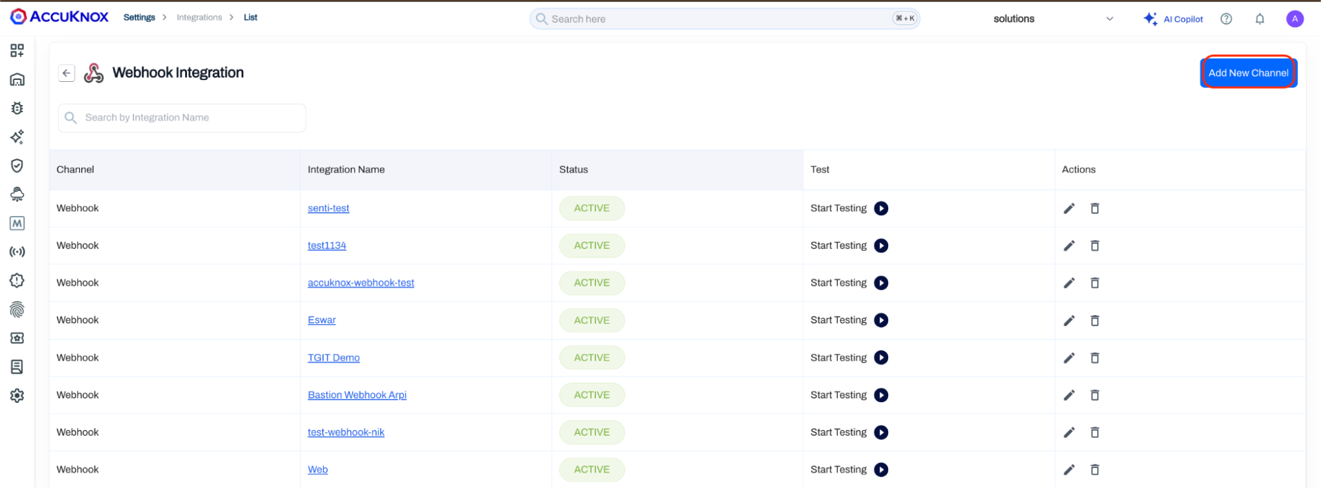Click List in the breadcrumb
1321x488 pixels.
click(250, 17)
